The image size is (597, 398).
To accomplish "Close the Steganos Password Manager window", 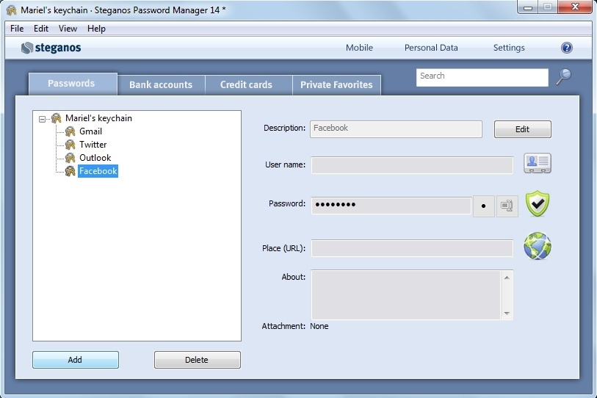I will (x=575, y=7).
